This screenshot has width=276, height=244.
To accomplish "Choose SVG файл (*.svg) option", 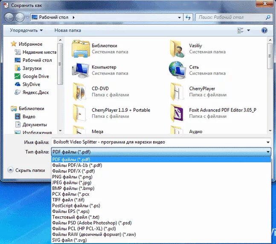I will pyautogui.click(x=161, y=240).
